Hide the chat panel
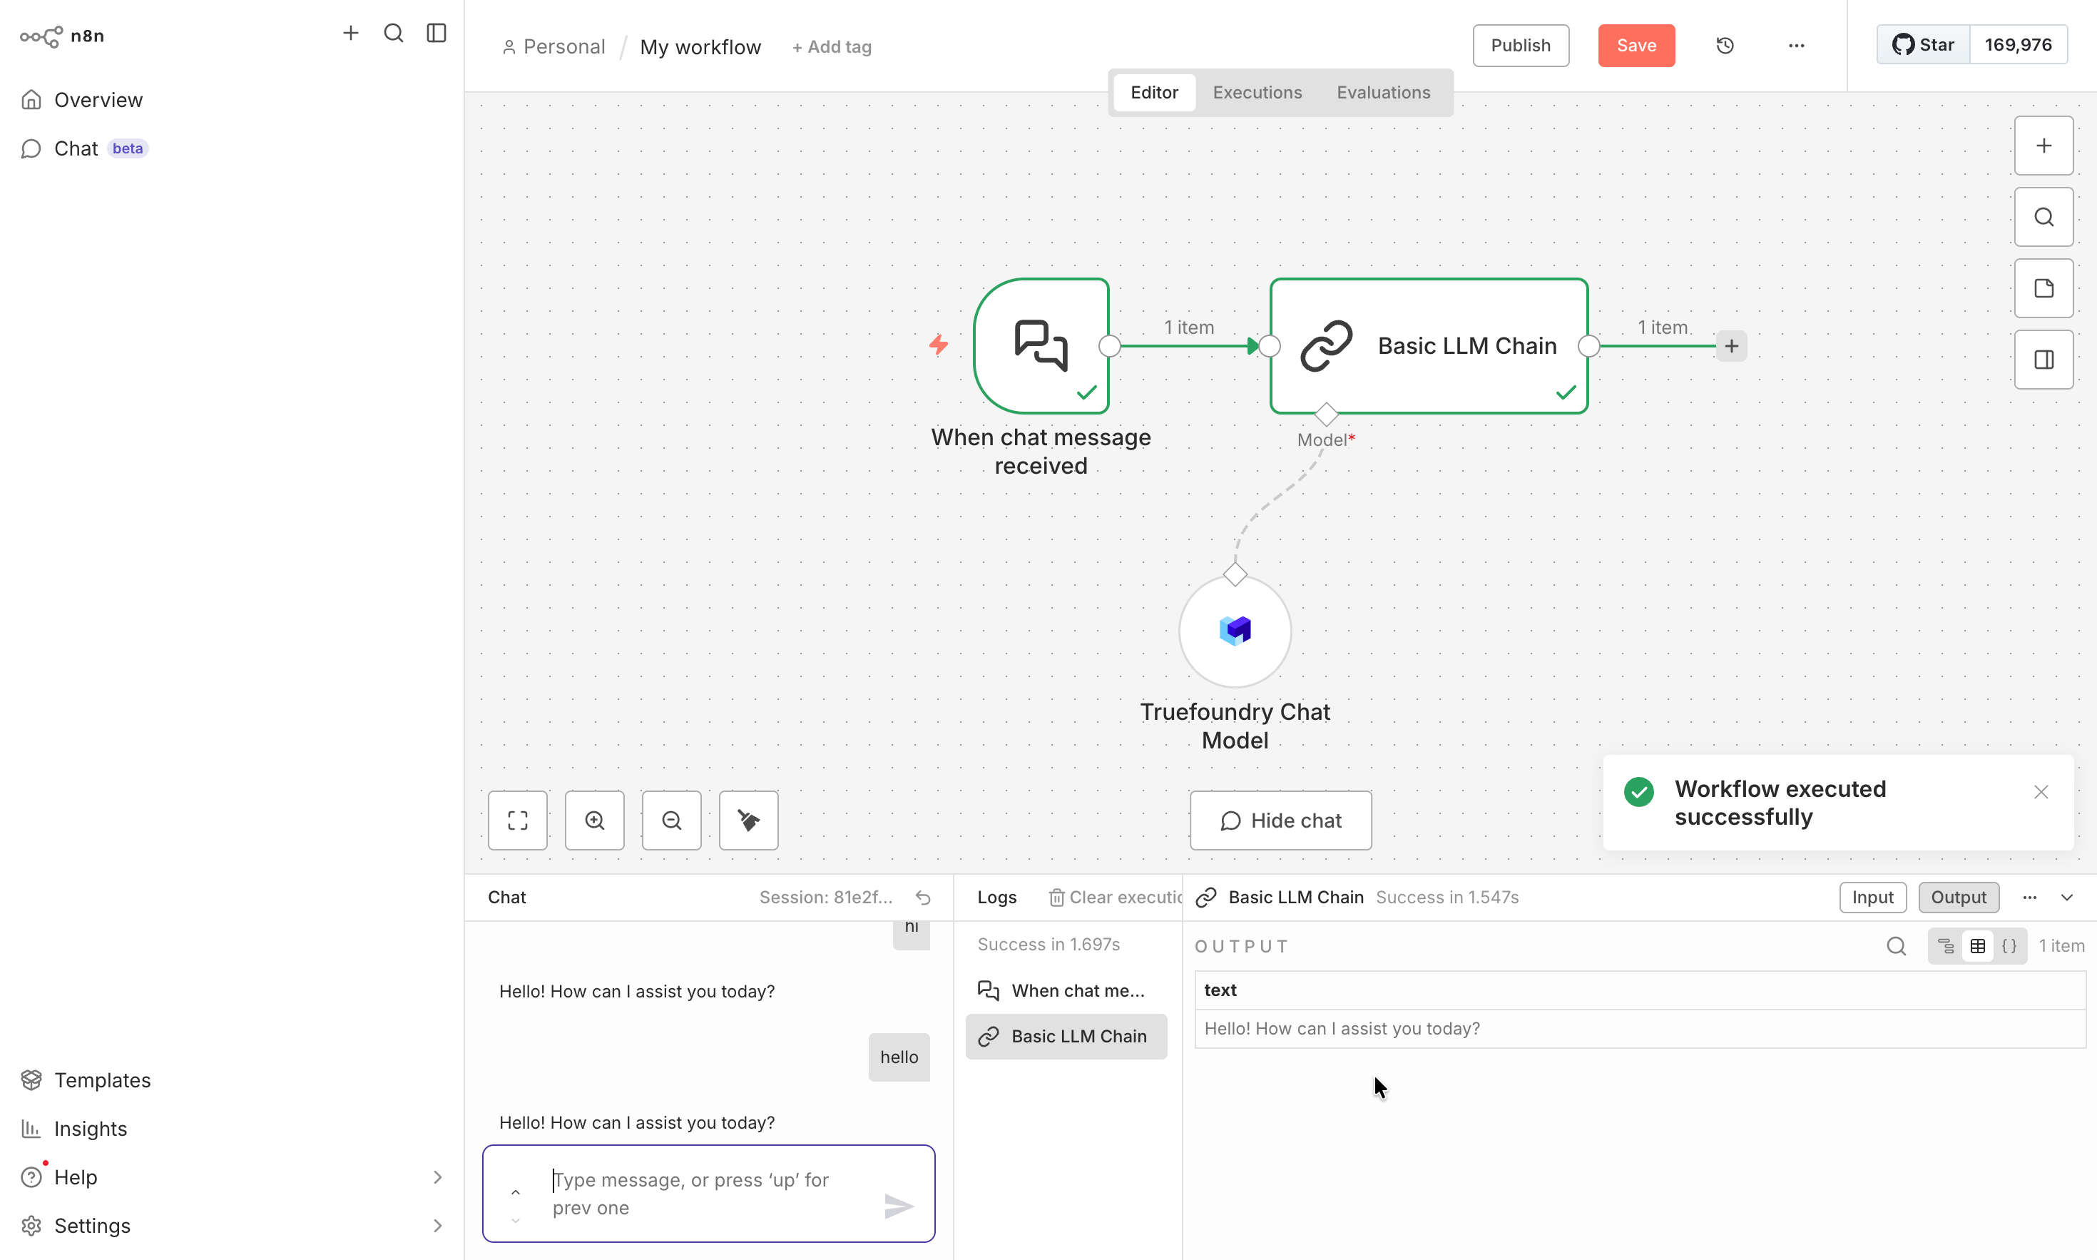Viewport: 2097px width, 1260px height. click(x=1280, y=819)
